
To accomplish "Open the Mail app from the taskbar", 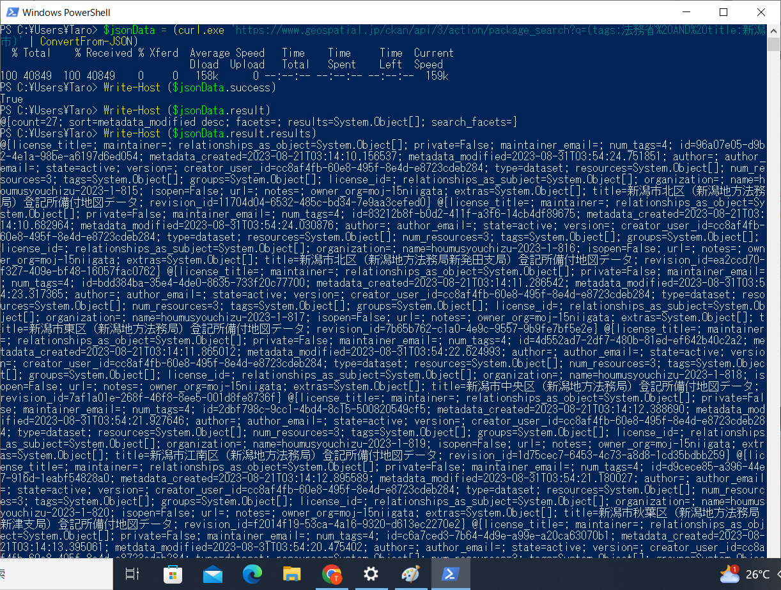I will point(213,574).
